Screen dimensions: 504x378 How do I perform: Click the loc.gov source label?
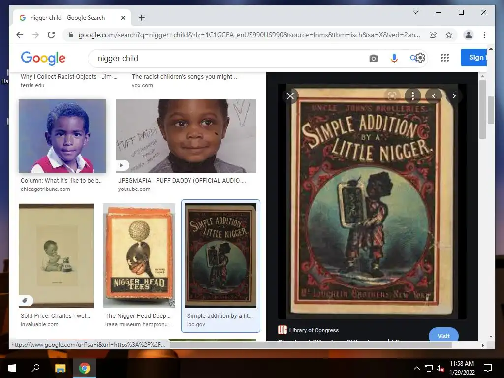coord(196,324)
